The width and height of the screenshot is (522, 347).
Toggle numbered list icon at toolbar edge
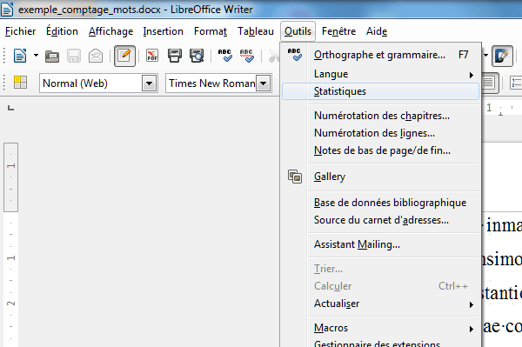pos(516,83)
